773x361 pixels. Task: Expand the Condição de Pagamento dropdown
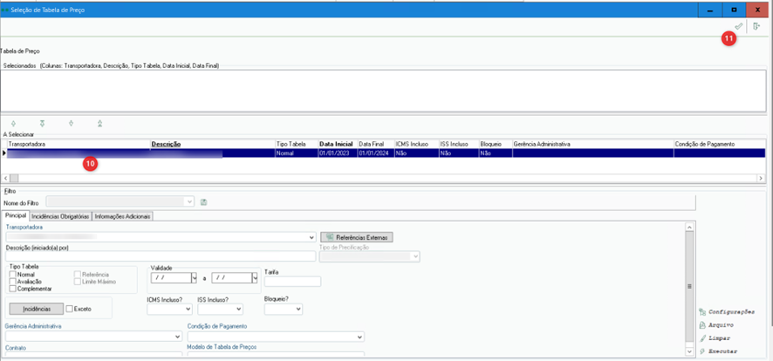[x=360, y=337]
